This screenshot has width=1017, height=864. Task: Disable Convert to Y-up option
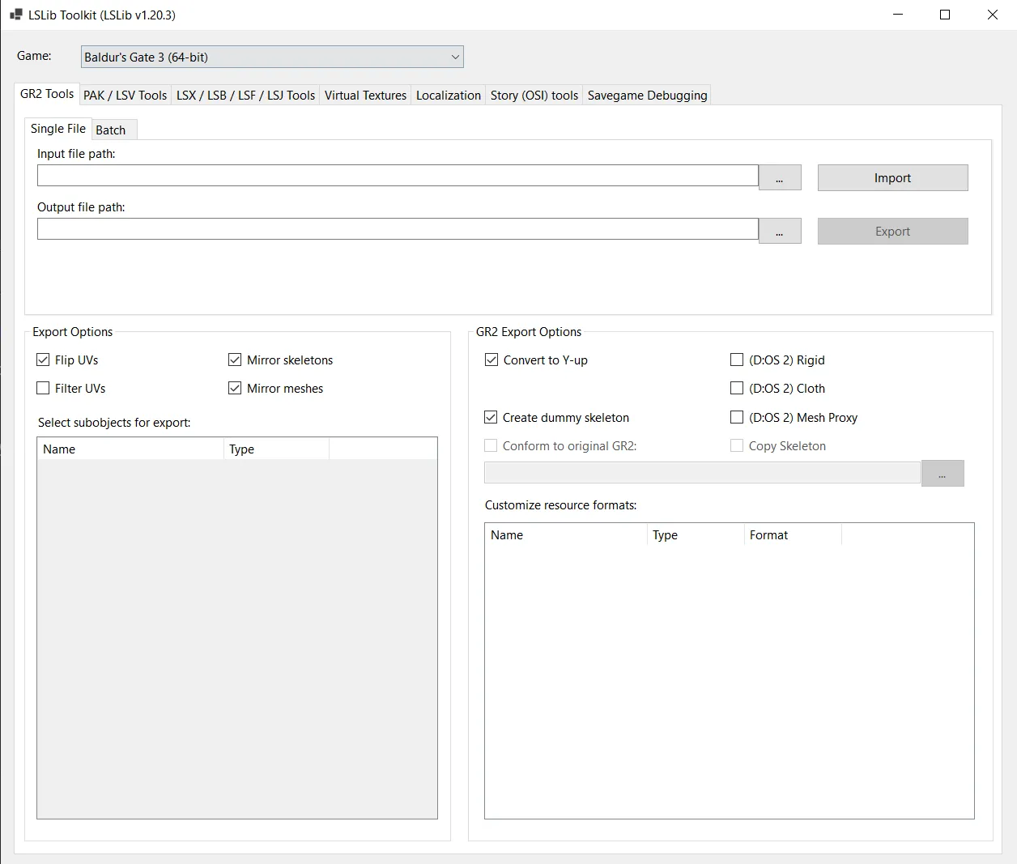[491, 360]
